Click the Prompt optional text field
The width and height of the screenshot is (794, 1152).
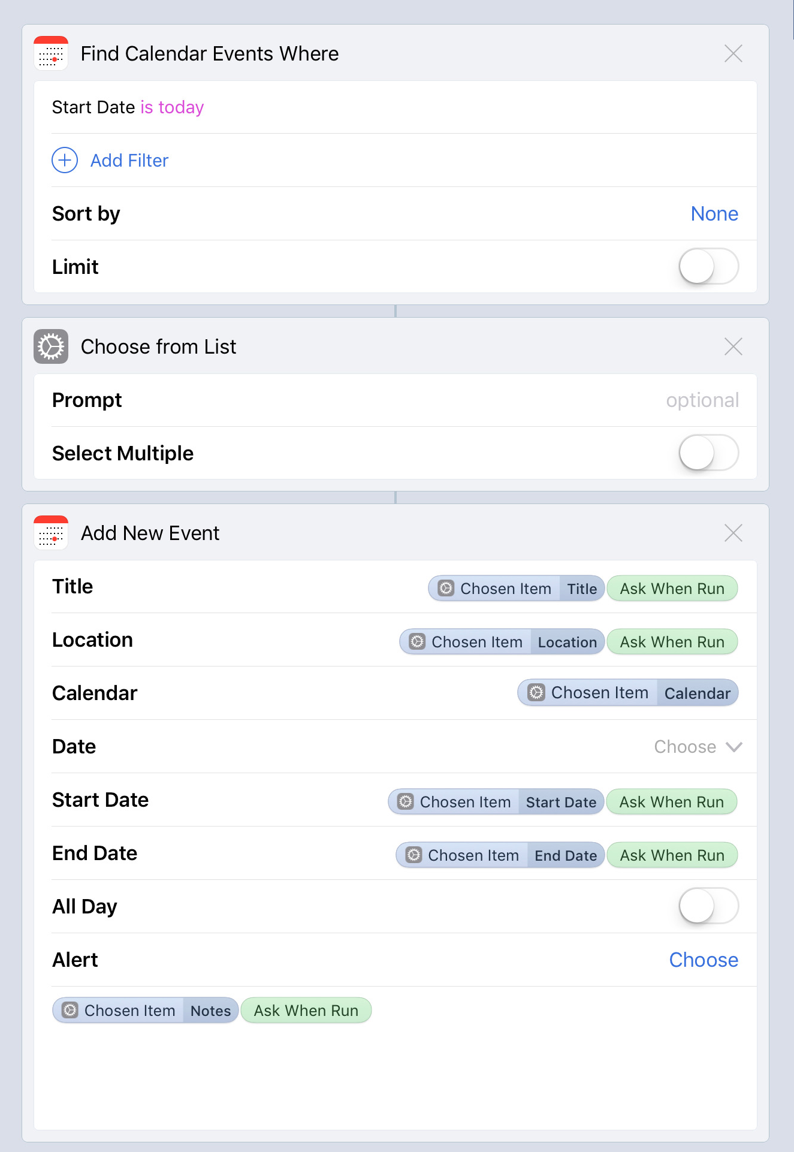(702, 400)
